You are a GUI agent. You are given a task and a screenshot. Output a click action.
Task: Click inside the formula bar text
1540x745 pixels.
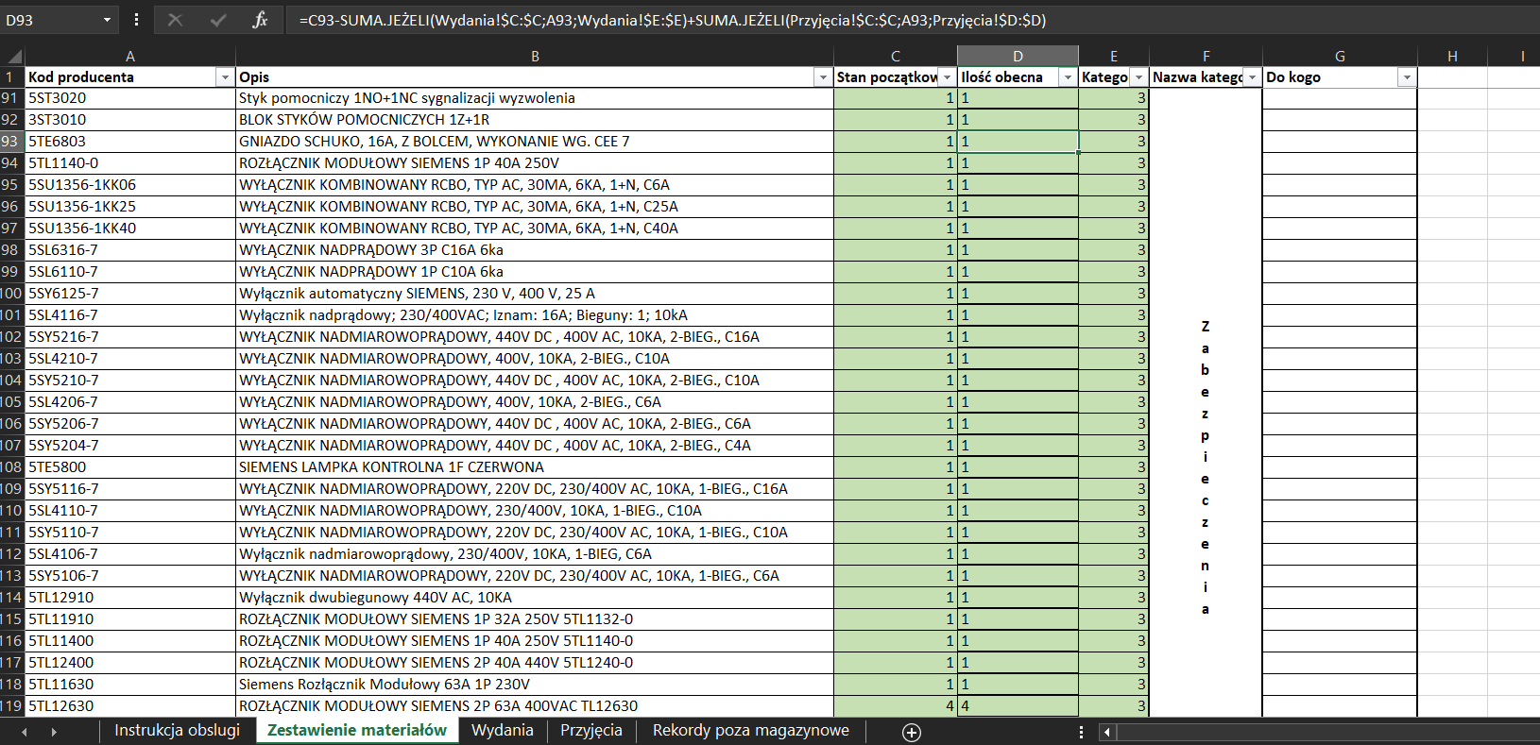[x=672, y=20]
